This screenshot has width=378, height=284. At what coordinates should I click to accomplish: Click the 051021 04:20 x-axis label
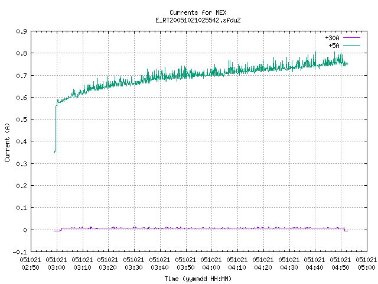[263, 264]
